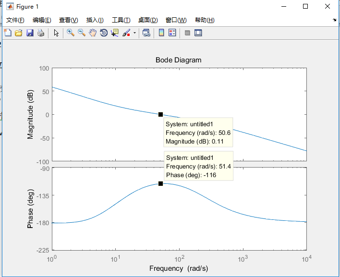Screen dimensions: 340x277
Task: Click the New Figure toolbar icon
Action: click(8, 33)
